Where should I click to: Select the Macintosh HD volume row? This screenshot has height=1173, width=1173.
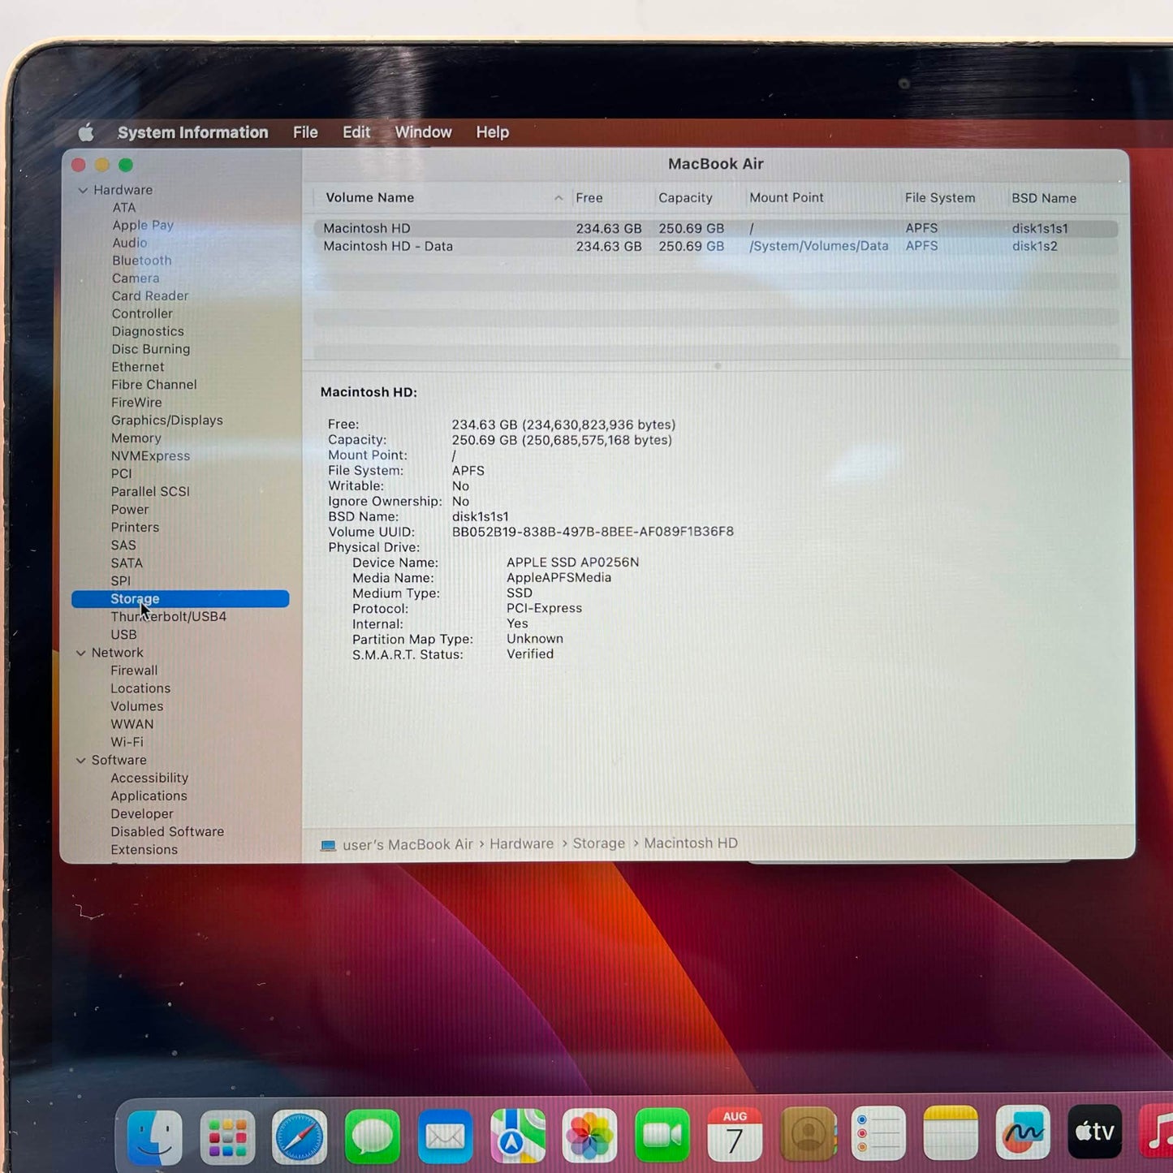(x=716, y=229)
